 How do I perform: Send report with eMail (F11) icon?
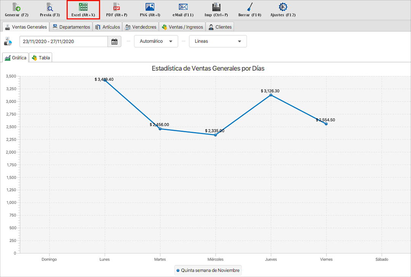point(183,7)
